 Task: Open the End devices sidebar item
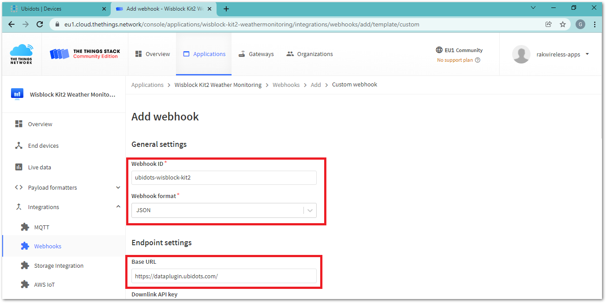(x=43, y=146)
